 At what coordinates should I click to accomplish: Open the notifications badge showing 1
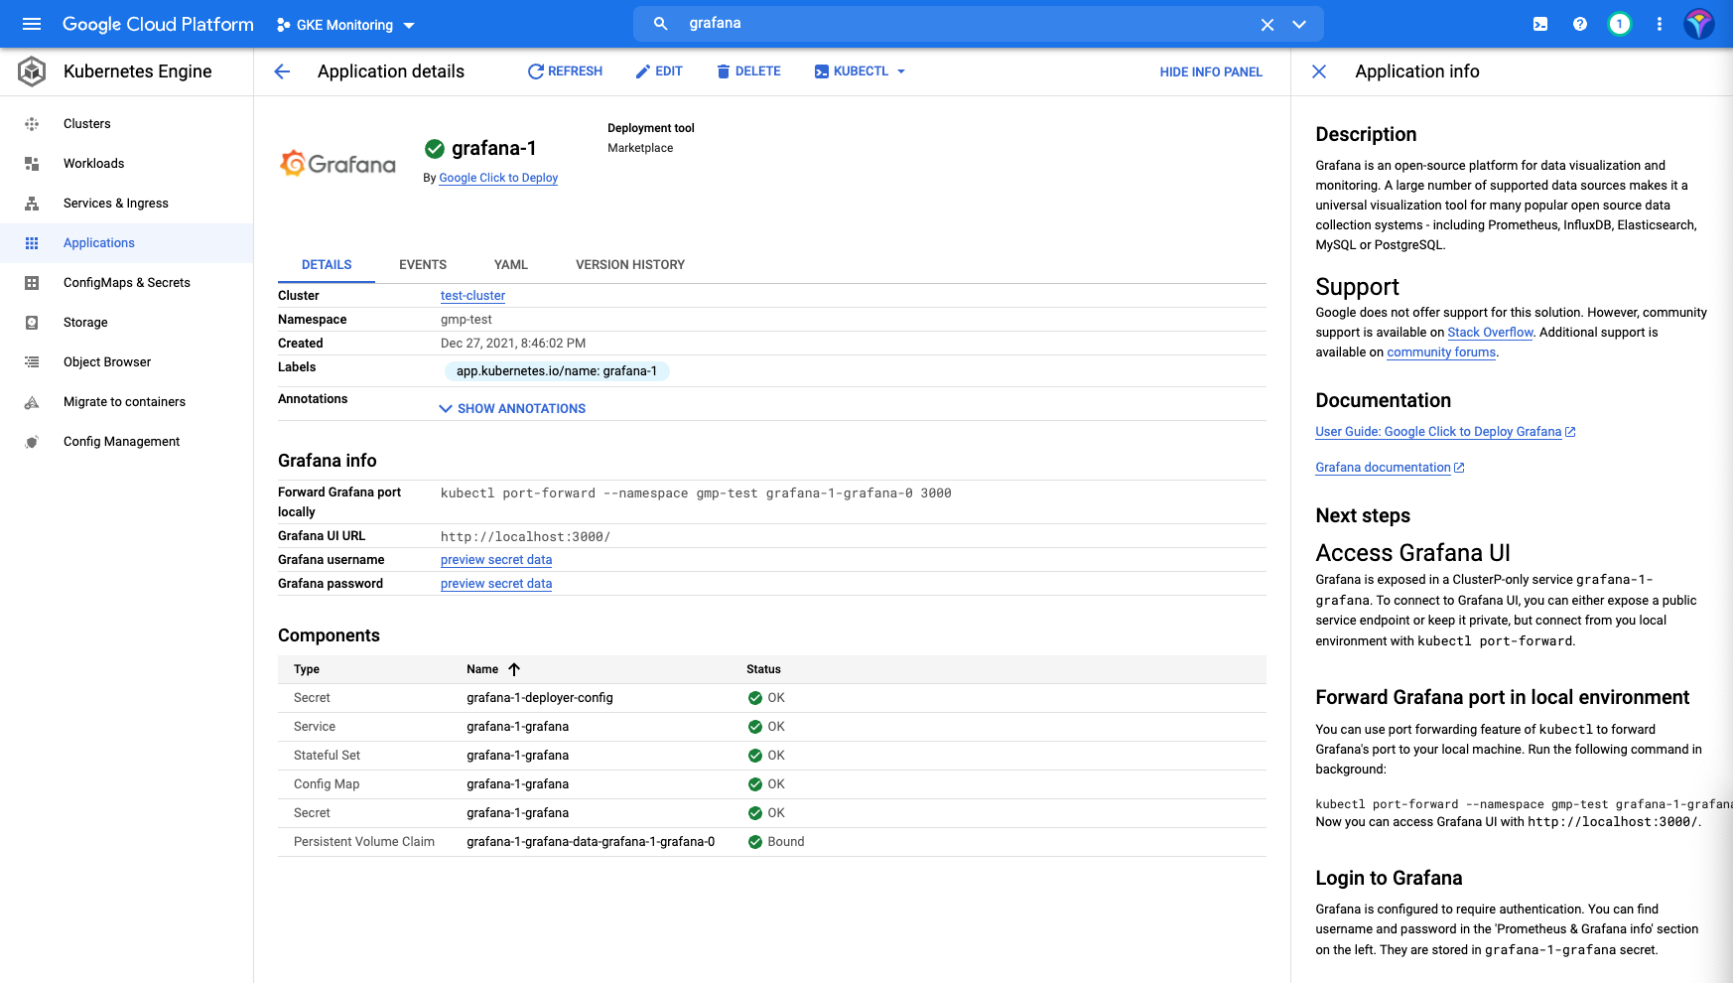[1620, 24]
